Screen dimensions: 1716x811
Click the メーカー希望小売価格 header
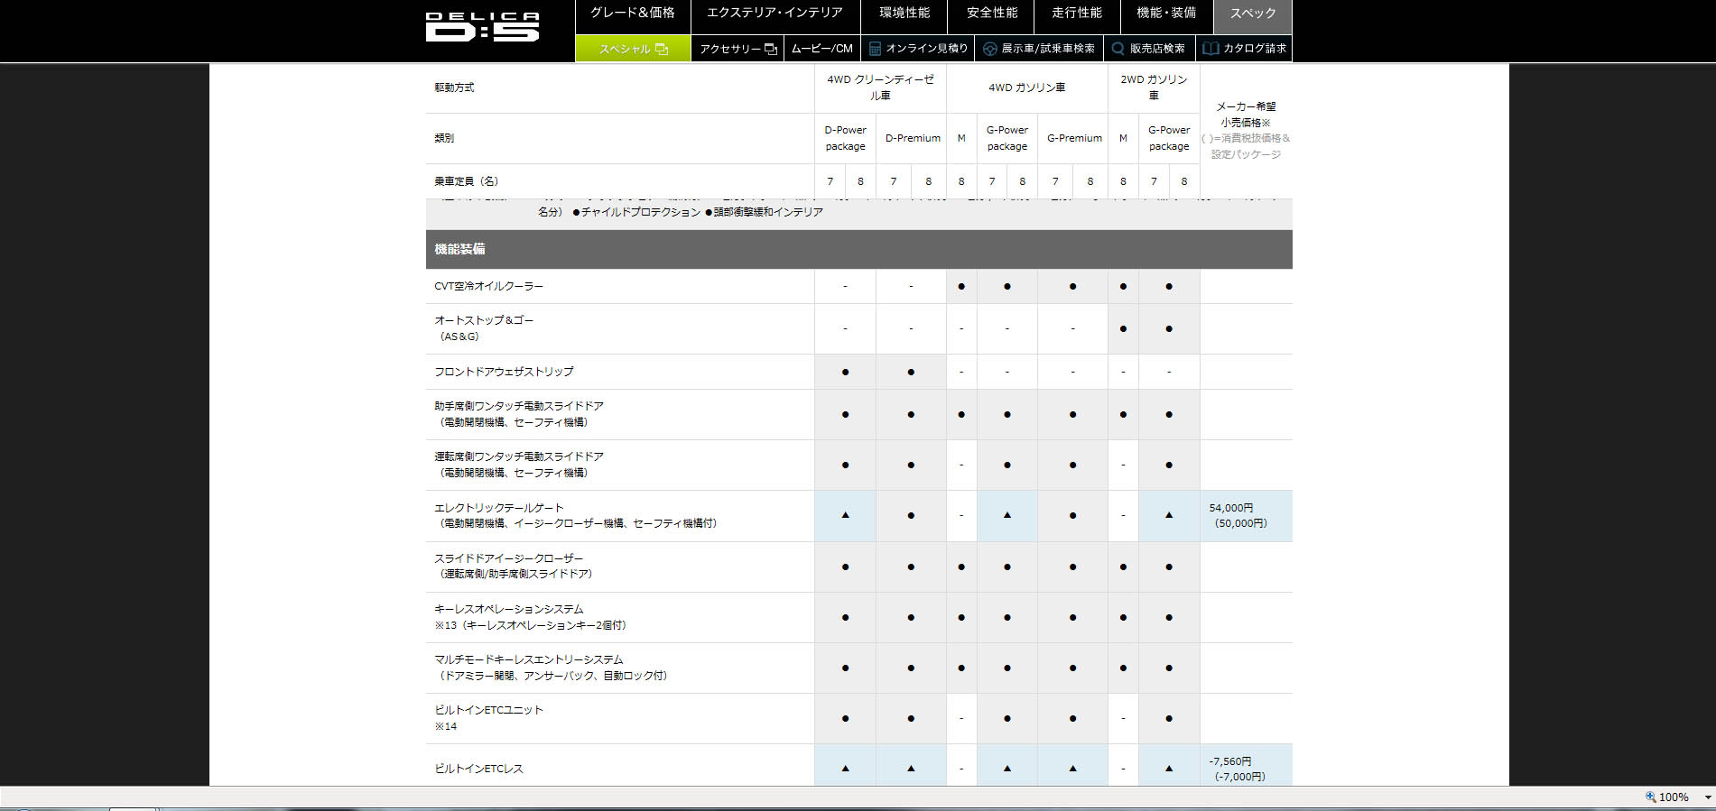[1246, 131]
